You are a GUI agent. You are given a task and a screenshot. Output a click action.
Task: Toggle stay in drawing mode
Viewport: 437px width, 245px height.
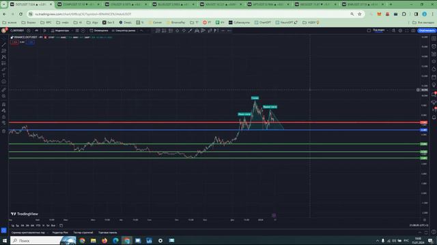(3, 110)
